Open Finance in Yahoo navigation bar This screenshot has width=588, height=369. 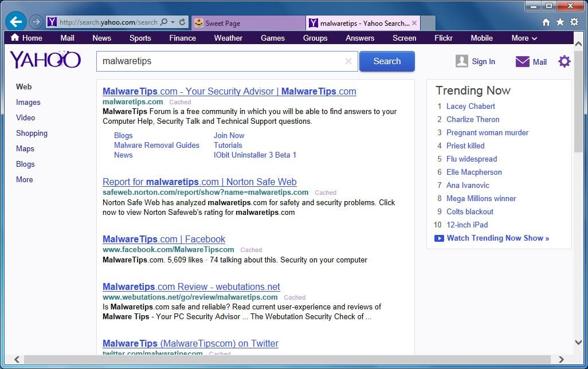pos(182,38)
